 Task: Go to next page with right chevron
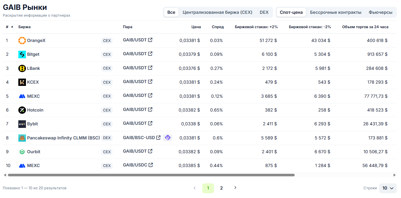coord(235,188)
